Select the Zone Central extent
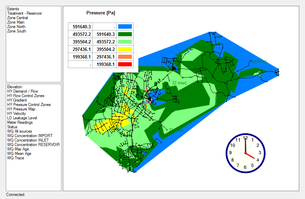 17,18
